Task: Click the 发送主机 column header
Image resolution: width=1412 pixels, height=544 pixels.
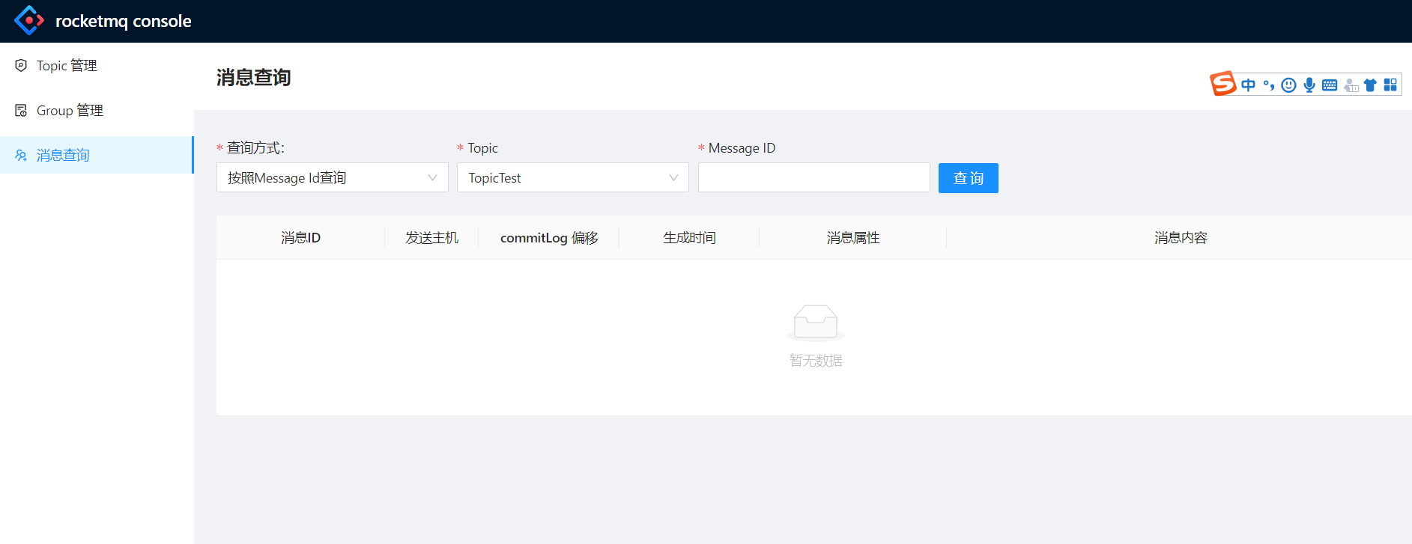Action: [431, 237]
